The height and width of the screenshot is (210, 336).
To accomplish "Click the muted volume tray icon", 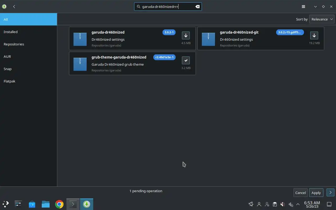I will (x=282, y=204).
